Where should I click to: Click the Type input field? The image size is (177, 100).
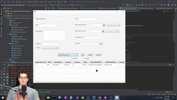[x=88, y=19]
